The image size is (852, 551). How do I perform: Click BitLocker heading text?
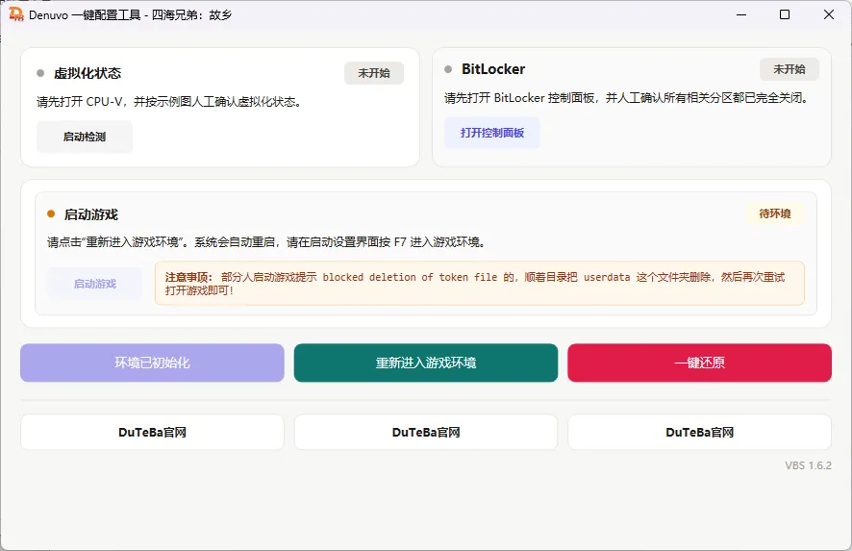(493, 69)
